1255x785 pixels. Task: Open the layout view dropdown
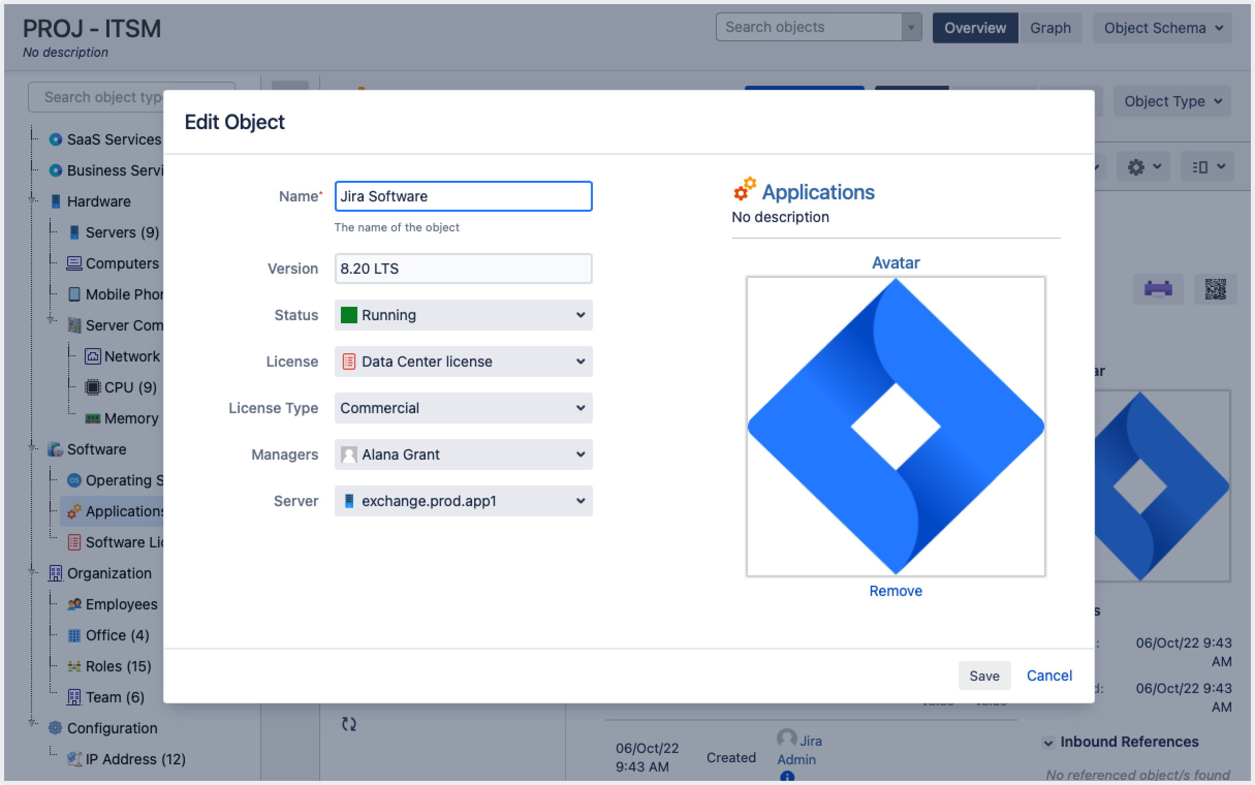(x=1208, y=167)
